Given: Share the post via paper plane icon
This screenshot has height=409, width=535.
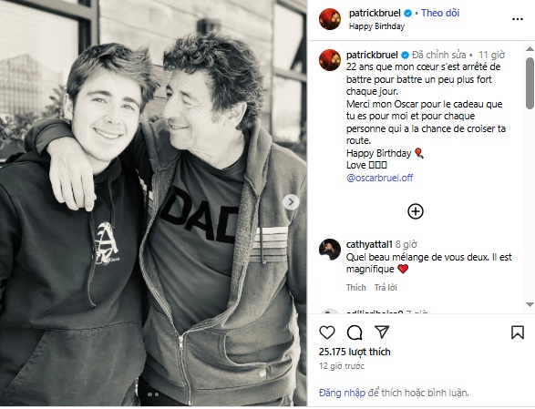Looking at the screenshot, I should [x=382, y=332].
